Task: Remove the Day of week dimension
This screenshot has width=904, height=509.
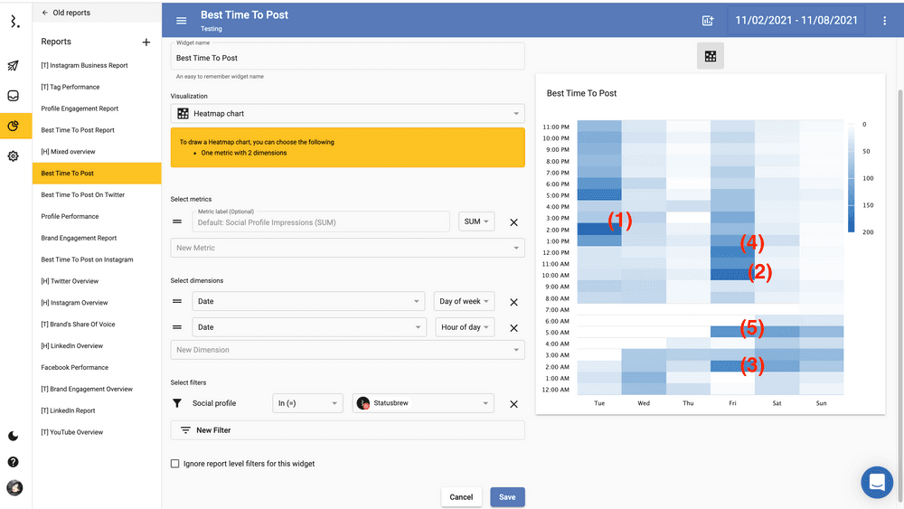Action: [513, 302]
